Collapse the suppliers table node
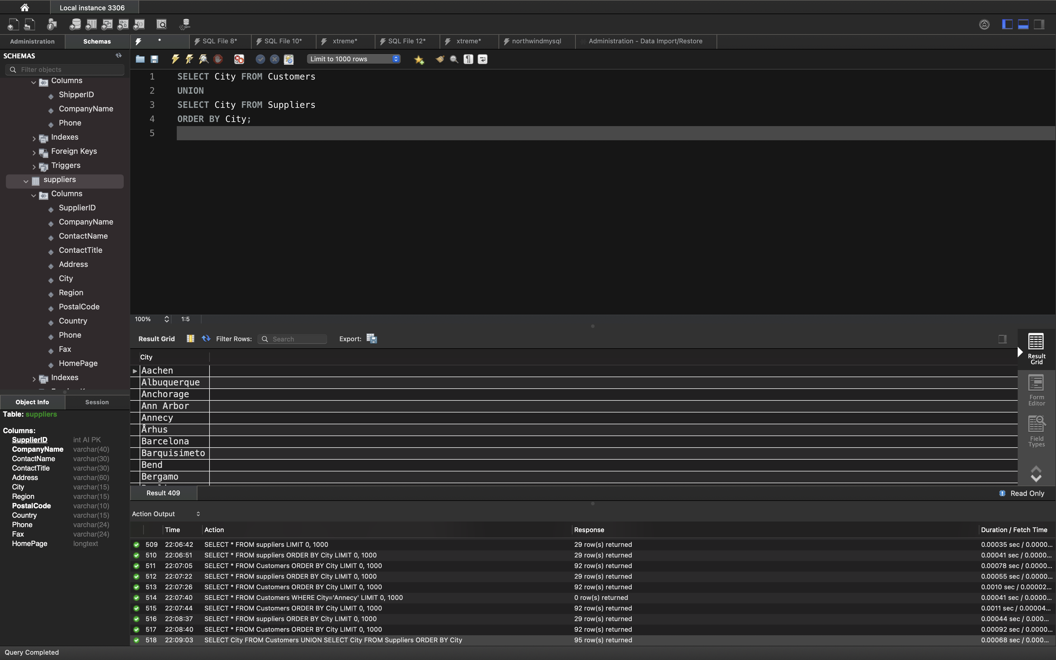The height and width of the screenshot is (660, 1056). 26,181
